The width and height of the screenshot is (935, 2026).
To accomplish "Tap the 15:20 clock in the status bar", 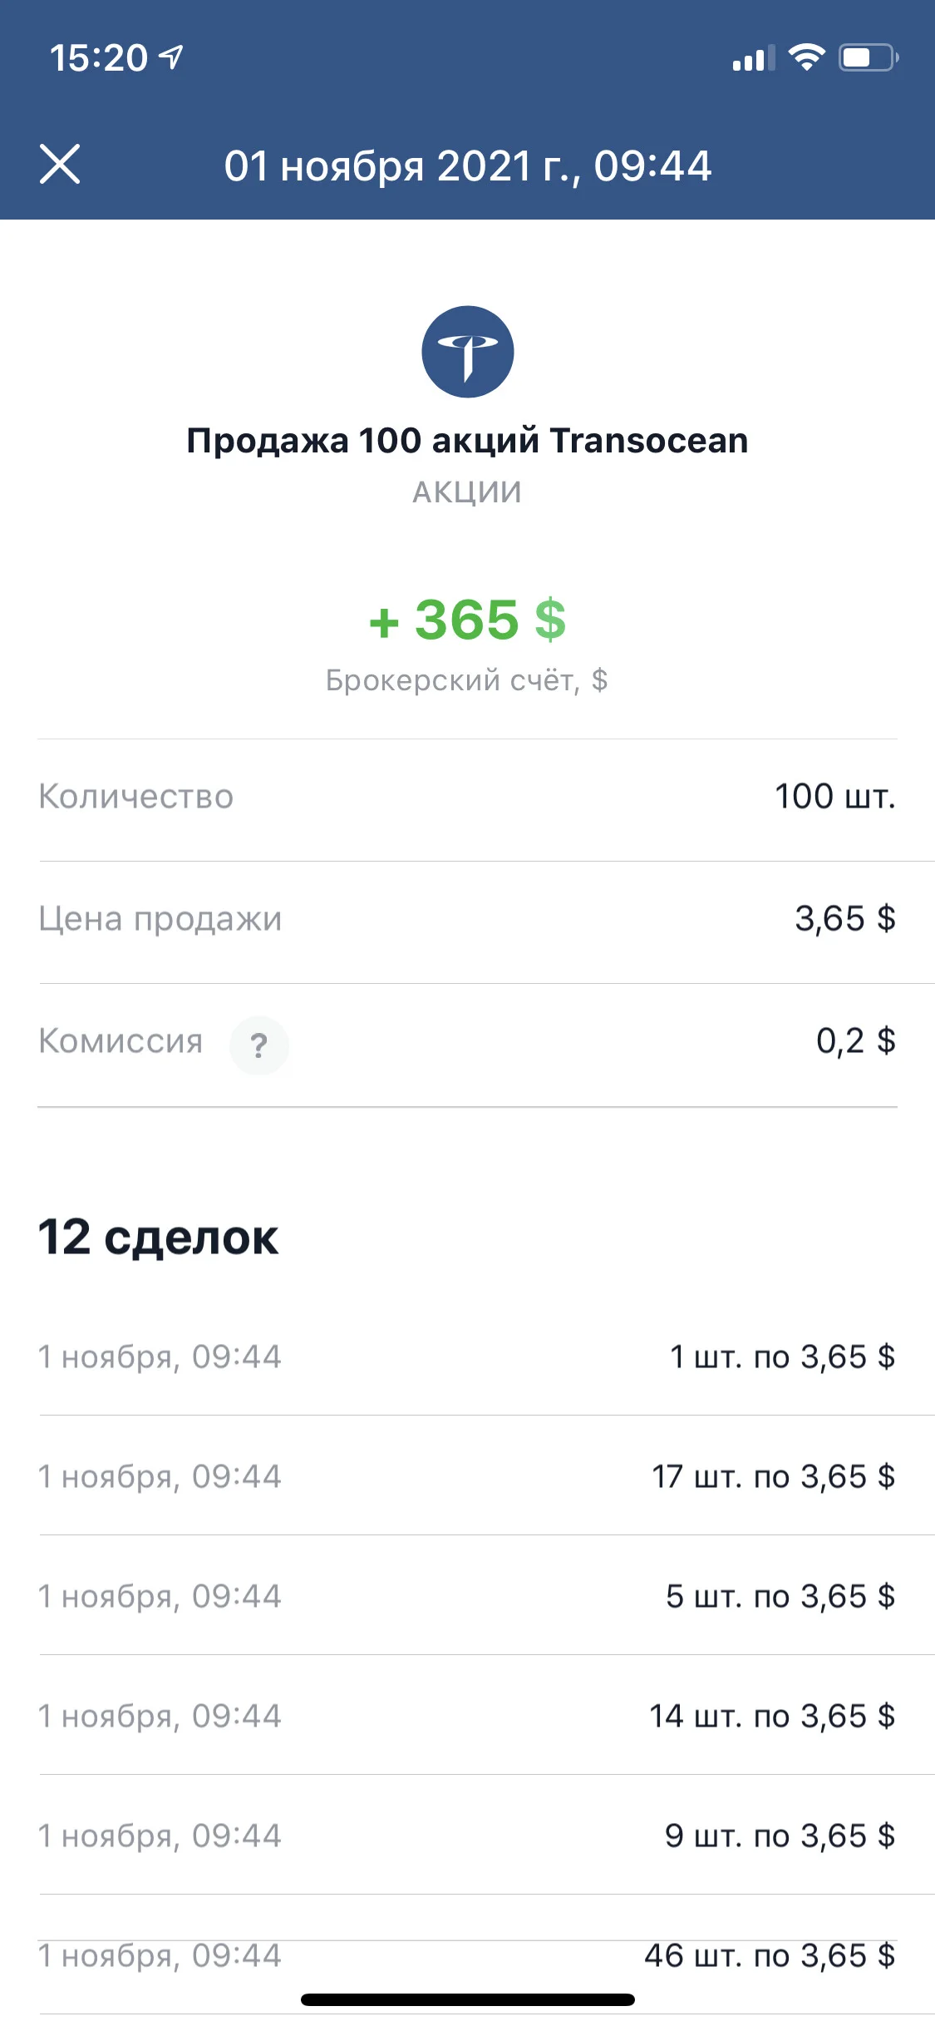I will click(98, 58).
